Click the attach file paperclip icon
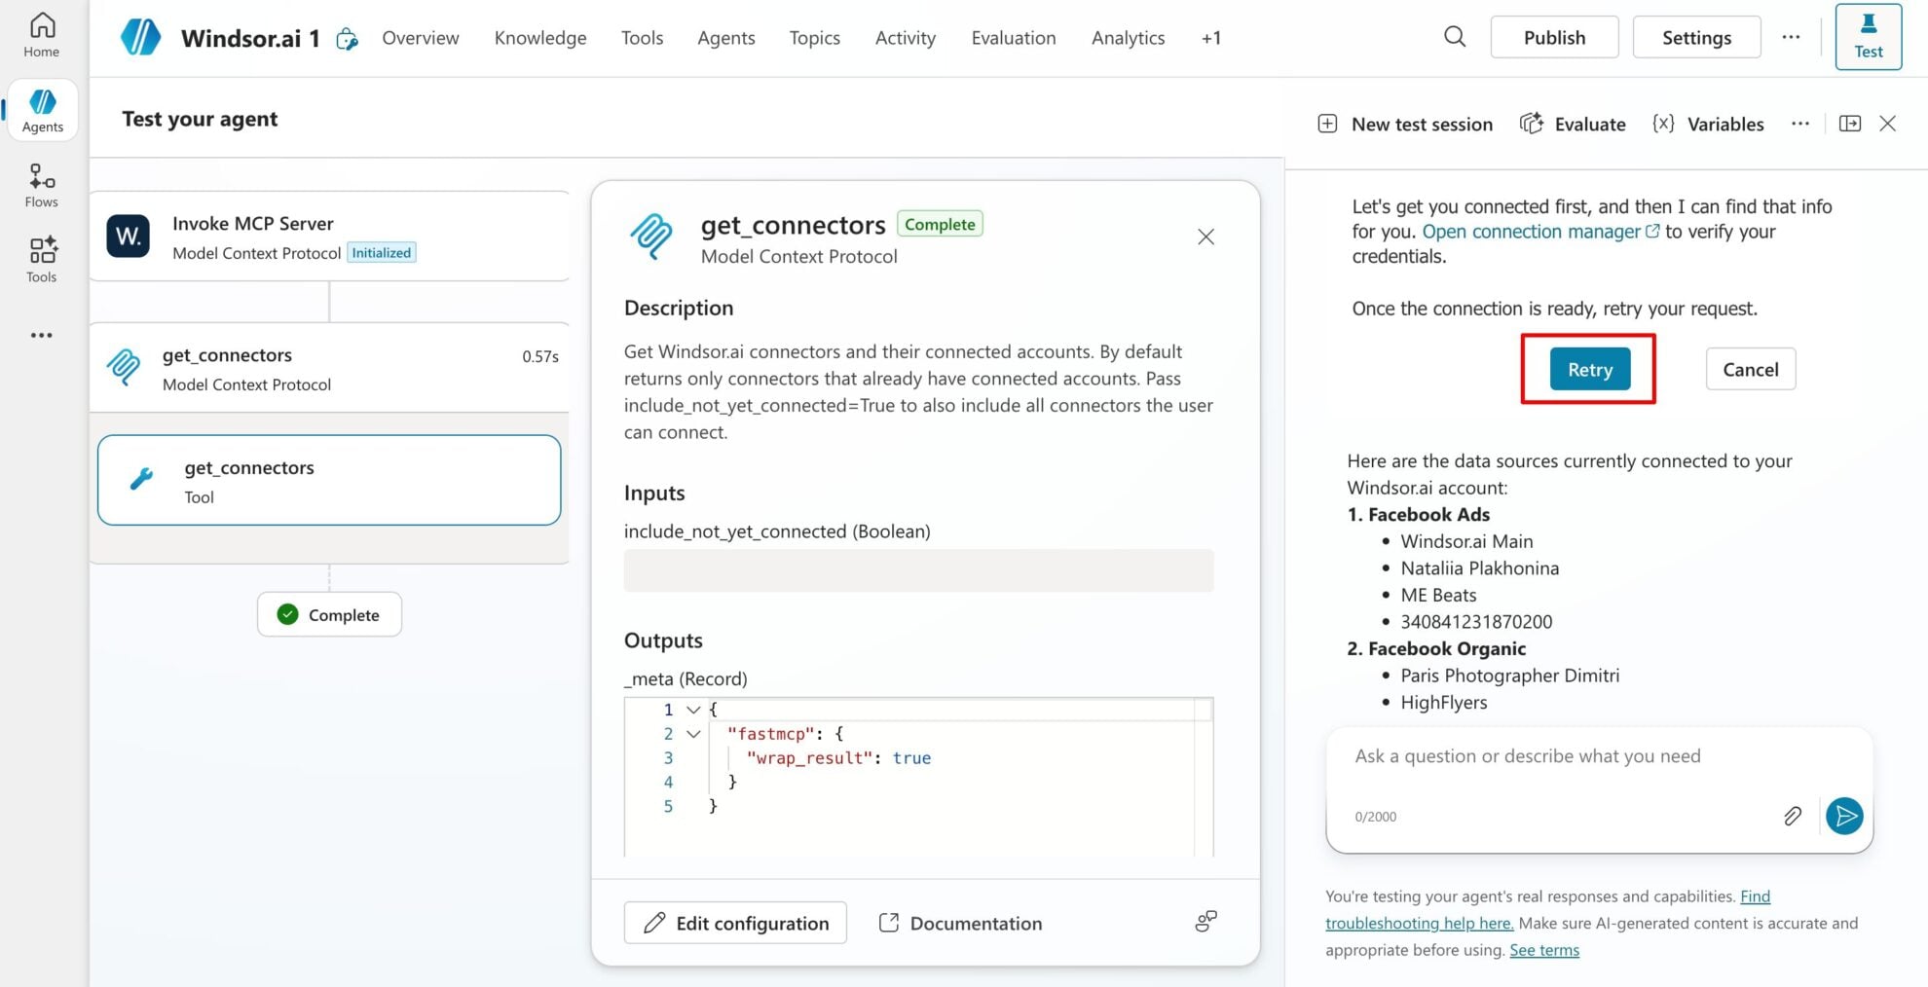Viewport: 1928px width, 987px height. (x=1793, y=816)
